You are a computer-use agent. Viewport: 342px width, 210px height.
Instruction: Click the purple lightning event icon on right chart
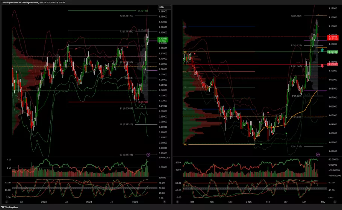tap(318, 154)
